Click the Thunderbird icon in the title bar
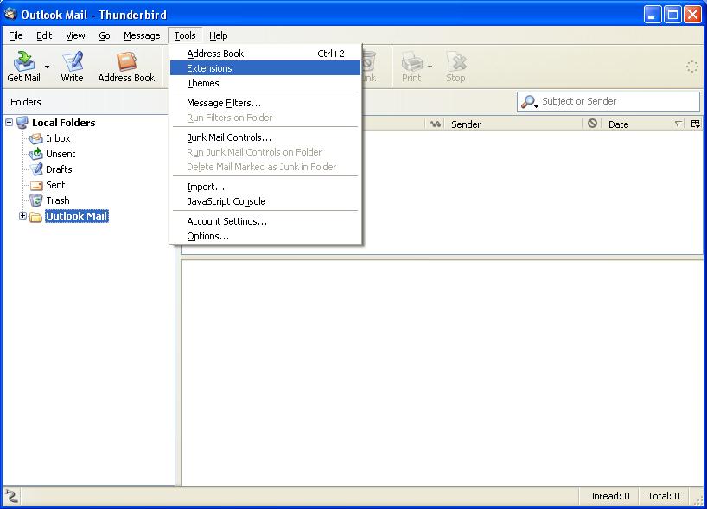Image resolution: width=707 pixels, height=509 pixels. 10,15
